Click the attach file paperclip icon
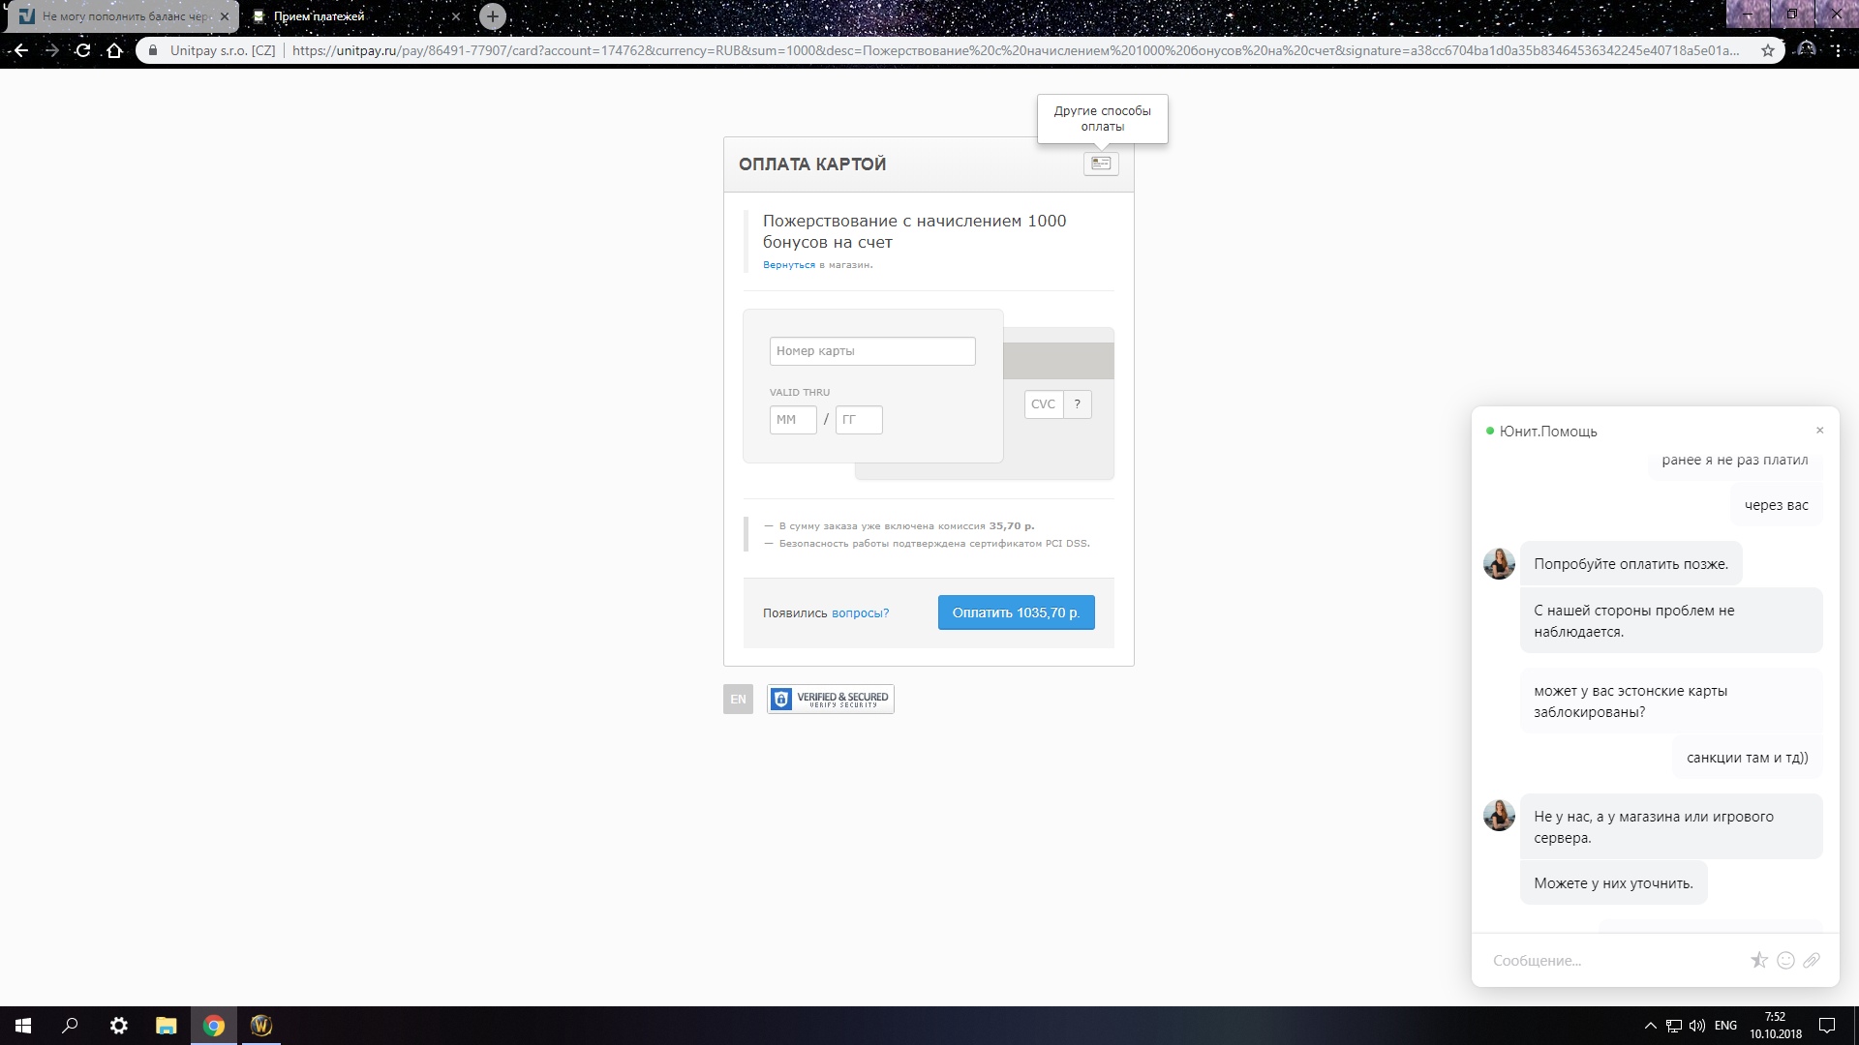 [1812, 960]
